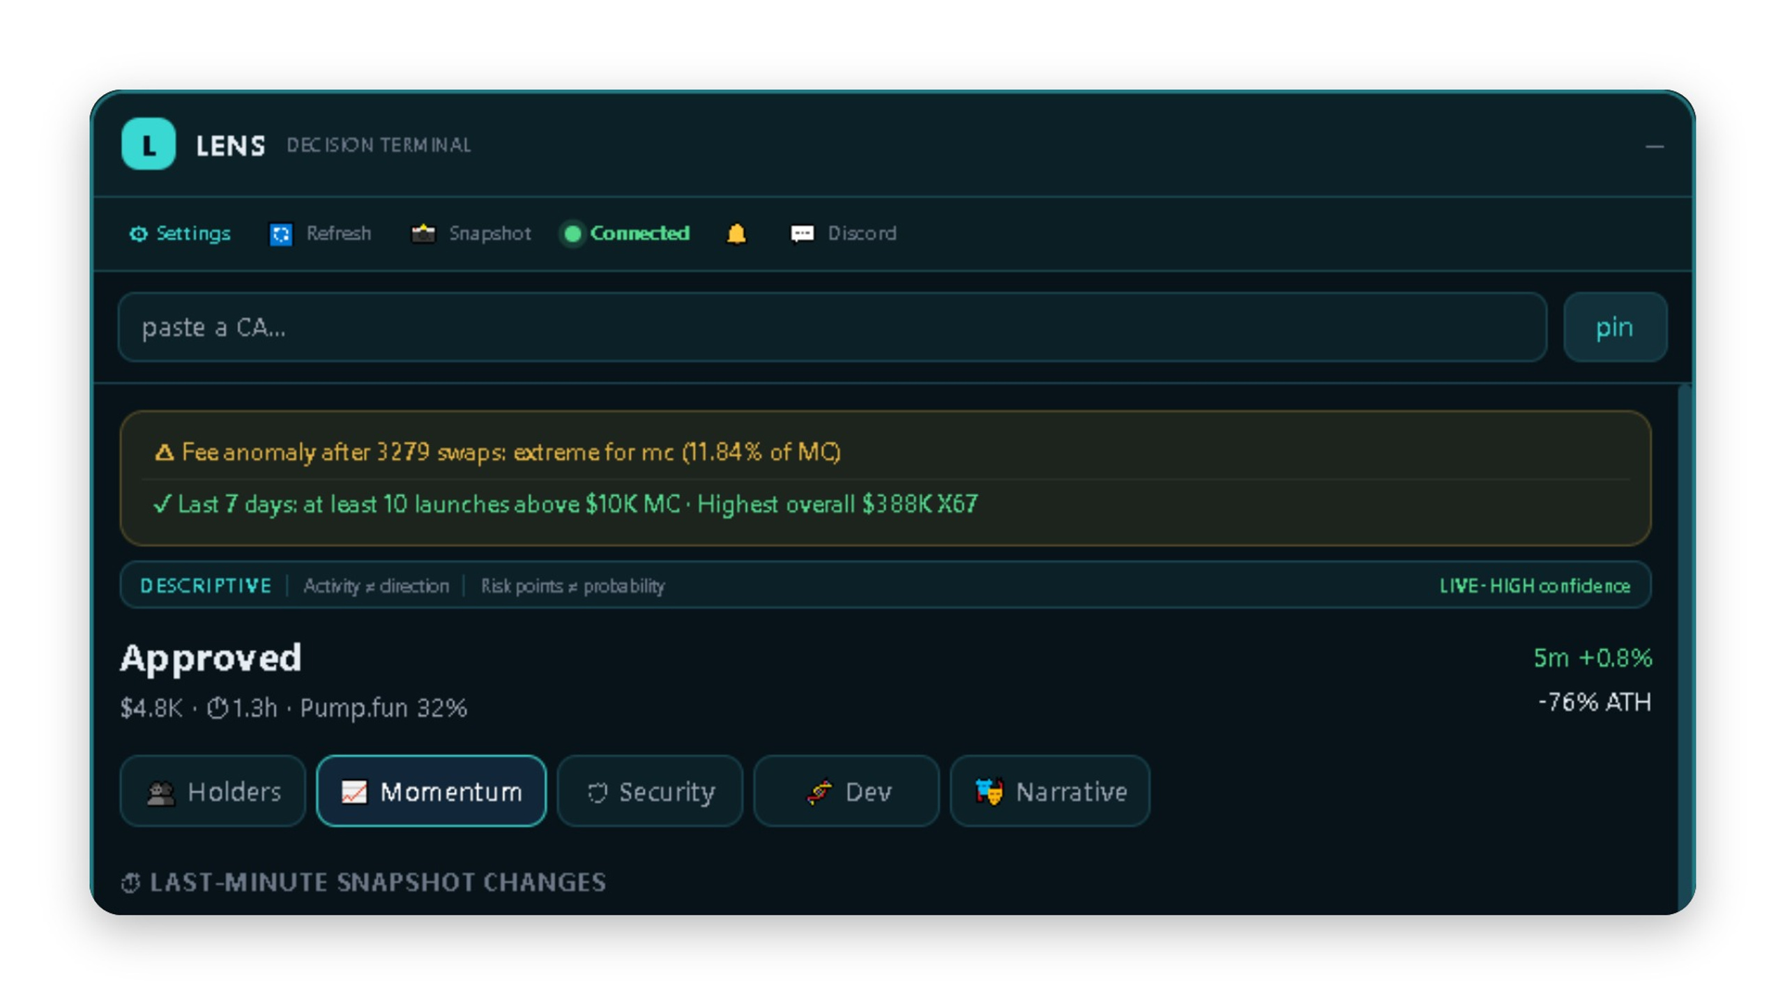Click the DESCRIPTIVE label

(206, 586)
